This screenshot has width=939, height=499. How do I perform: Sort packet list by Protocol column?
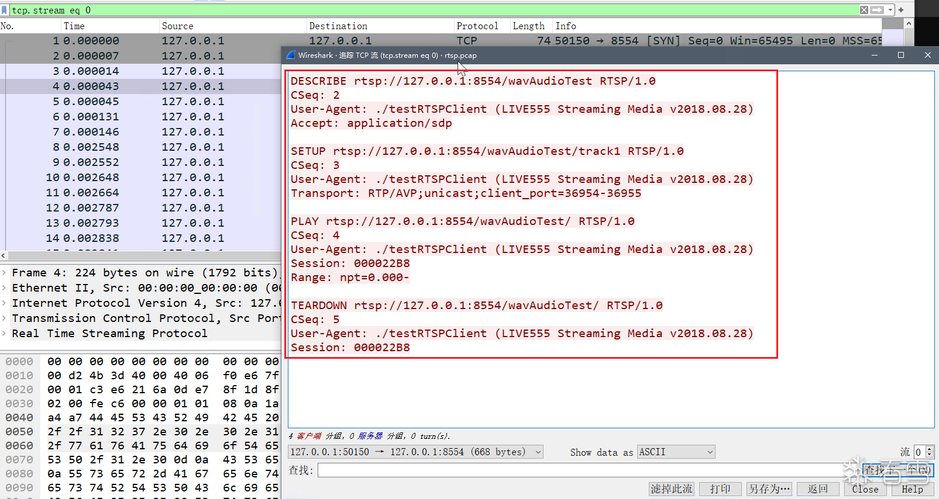[483, 26]
